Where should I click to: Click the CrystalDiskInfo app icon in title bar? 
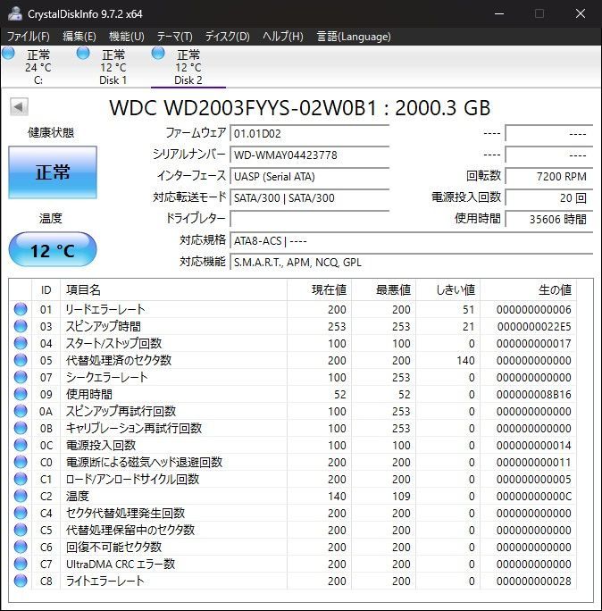click(15, 13)
